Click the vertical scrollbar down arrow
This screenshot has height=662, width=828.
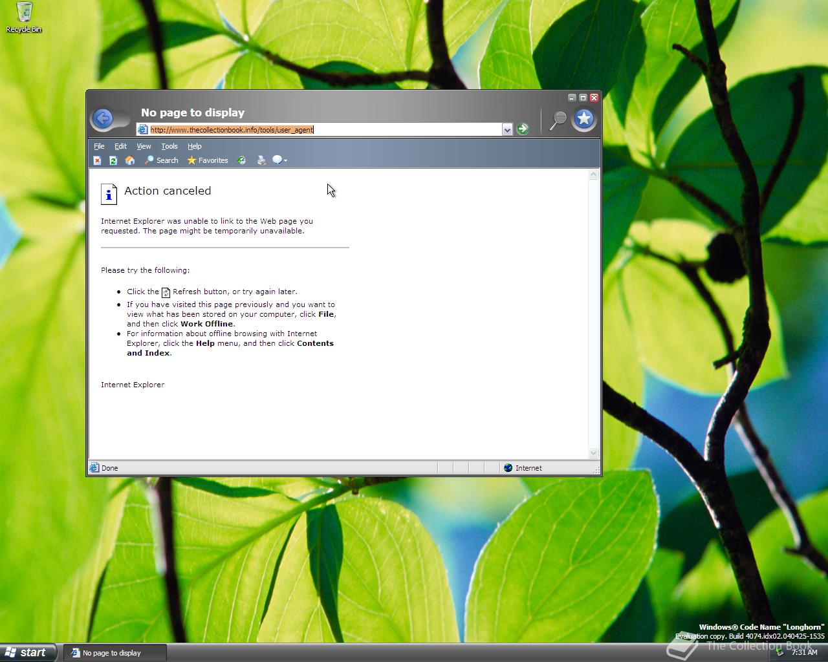click(593, 453)
